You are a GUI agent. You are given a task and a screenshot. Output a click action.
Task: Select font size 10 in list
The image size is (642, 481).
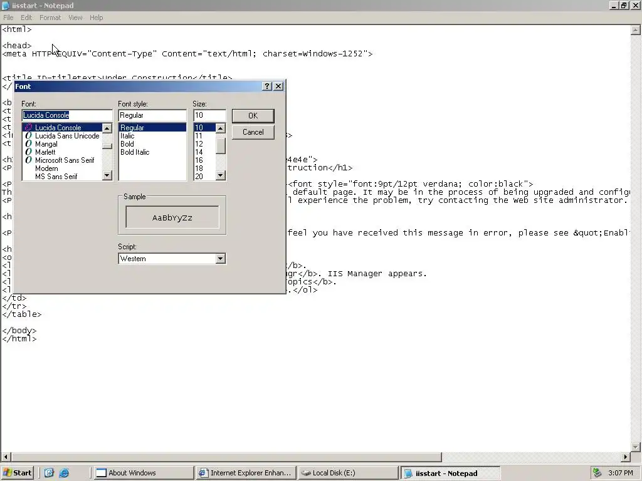[x=205, y=128]
